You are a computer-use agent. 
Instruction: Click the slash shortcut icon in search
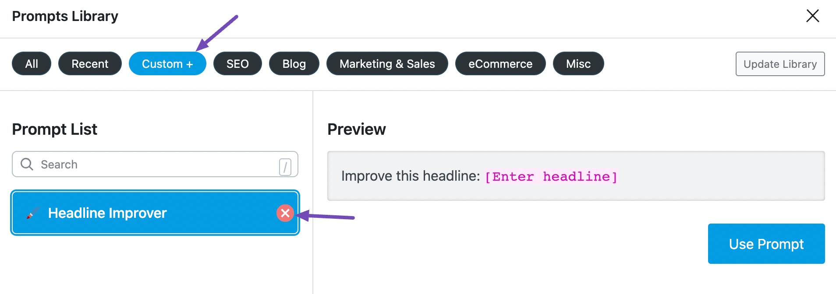point(285,167)
